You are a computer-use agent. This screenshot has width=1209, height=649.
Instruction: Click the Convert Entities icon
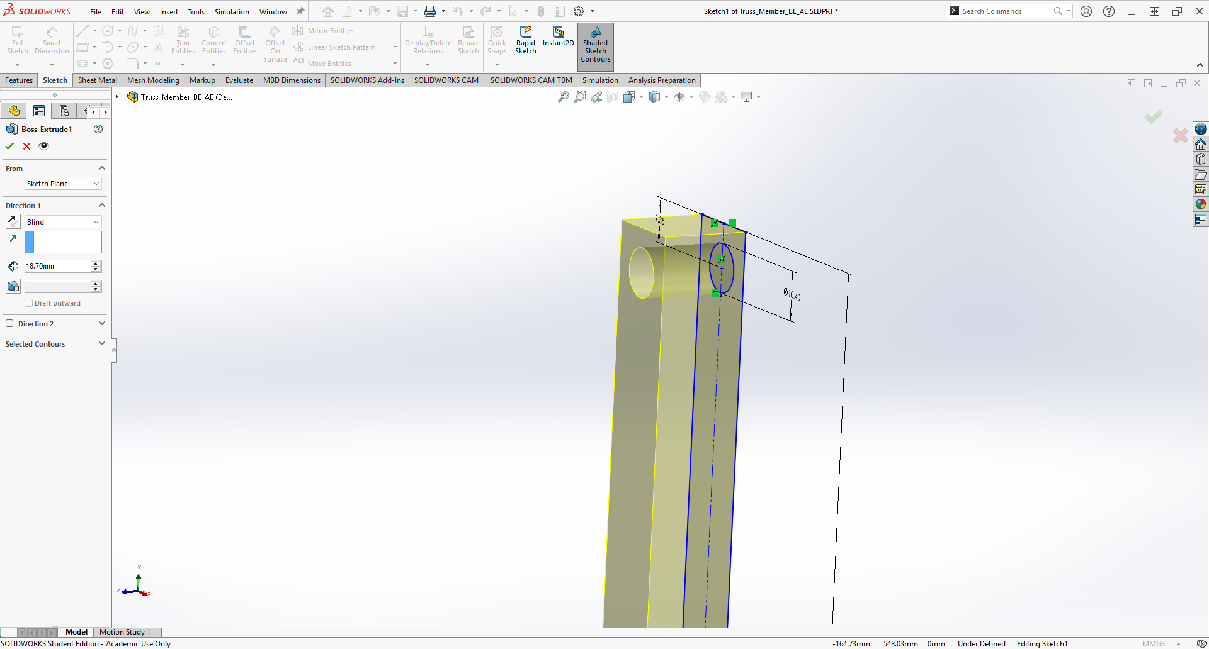pyautogui.click(x=214, y=41)
